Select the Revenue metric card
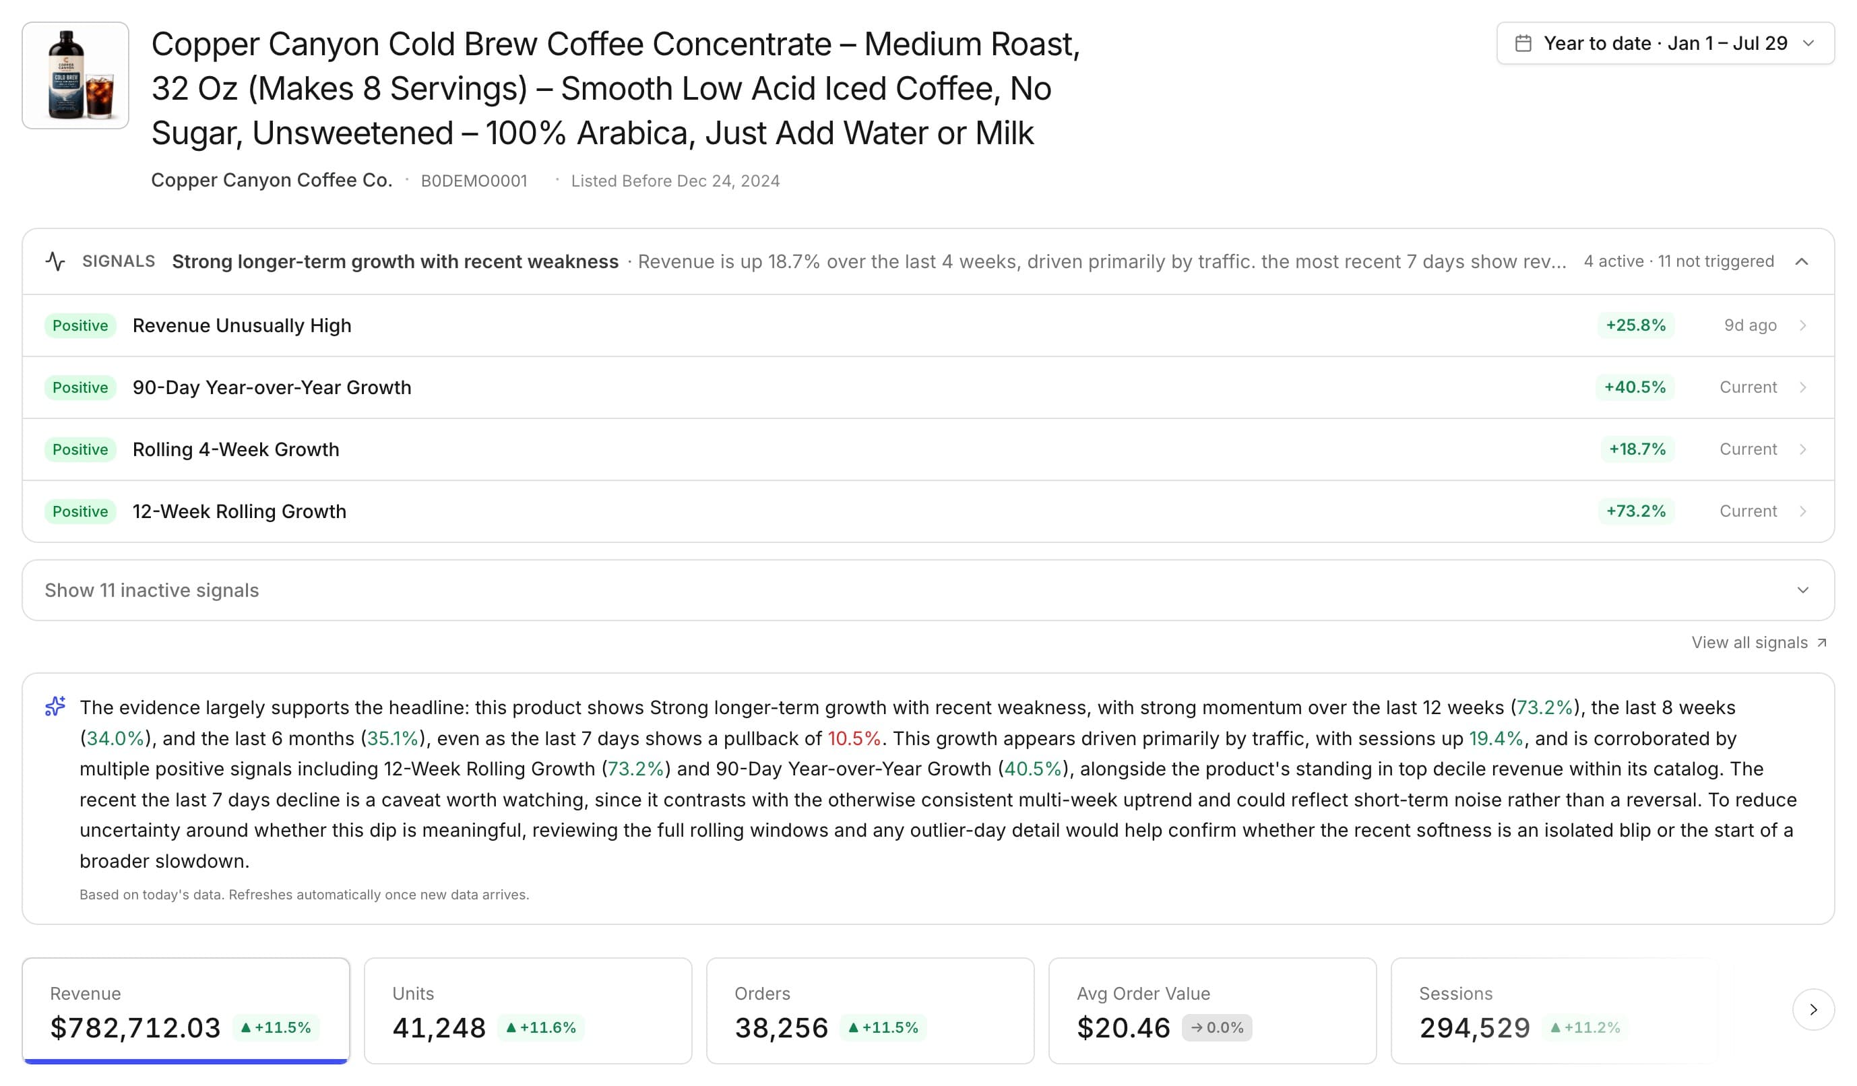Viewport: 1857px width, 1086px height. pos(186,1010)
